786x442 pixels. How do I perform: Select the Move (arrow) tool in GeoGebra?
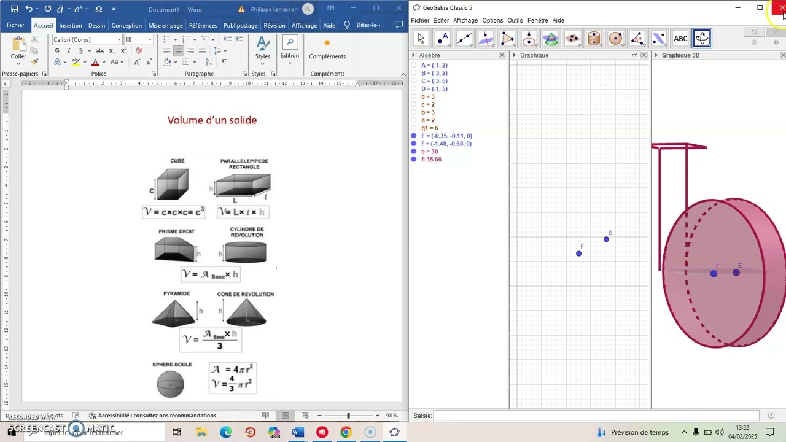[x=421, y=39]
